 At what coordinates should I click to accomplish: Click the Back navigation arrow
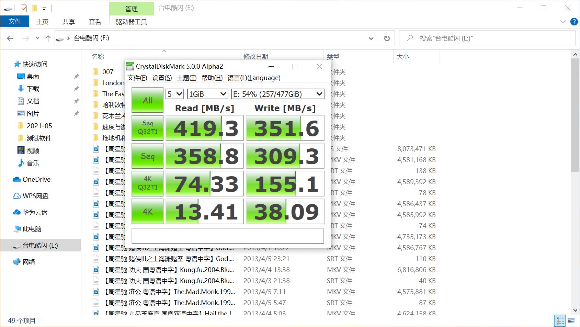tap(10, 38)
